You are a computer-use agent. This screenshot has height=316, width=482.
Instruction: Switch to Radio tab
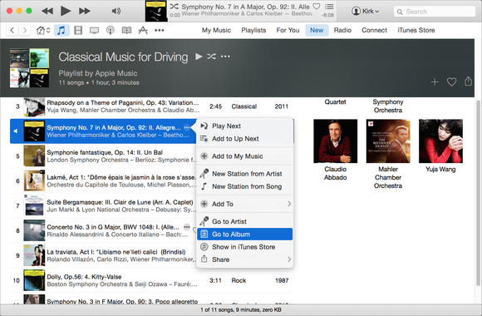coord(342,30)
